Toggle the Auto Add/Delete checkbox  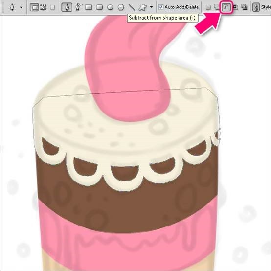pyautogui.click(x=161, y=7)
